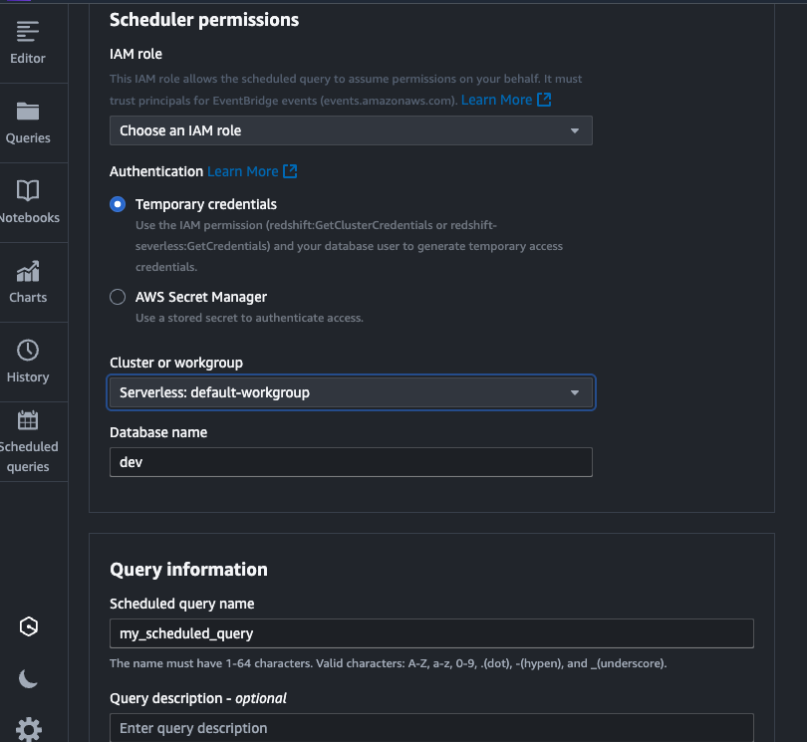Image resolution: width=807 pixels, height=742 pixels.
Task: Click the hexagon gauge icon in sidebar
Action: [29, 626]
